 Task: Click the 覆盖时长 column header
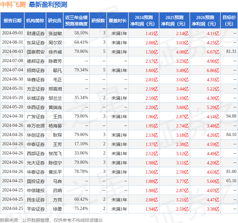coord(118,21)
